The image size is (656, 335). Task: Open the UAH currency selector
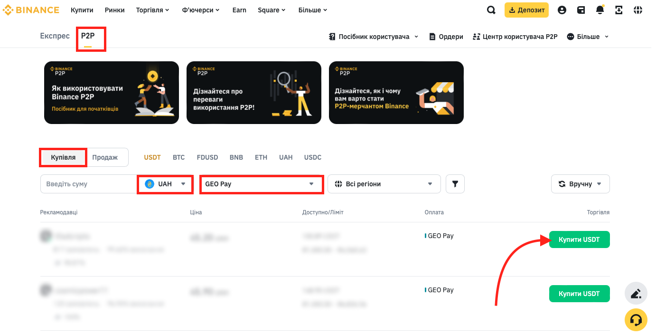coord(165,184)
